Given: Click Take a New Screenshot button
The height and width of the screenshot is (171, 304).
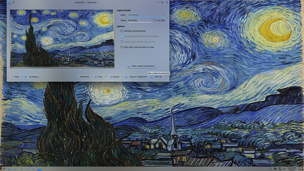Looking at the screenshot, I should [x=141, y=66].
